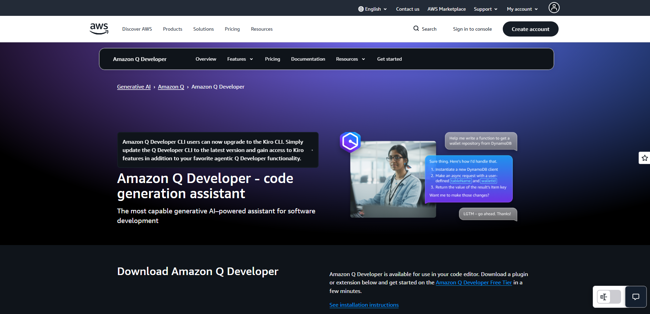Click the globe language icon
Image resolution: width=650 pixels, height=314 pixels.
(x=361, y=9)
